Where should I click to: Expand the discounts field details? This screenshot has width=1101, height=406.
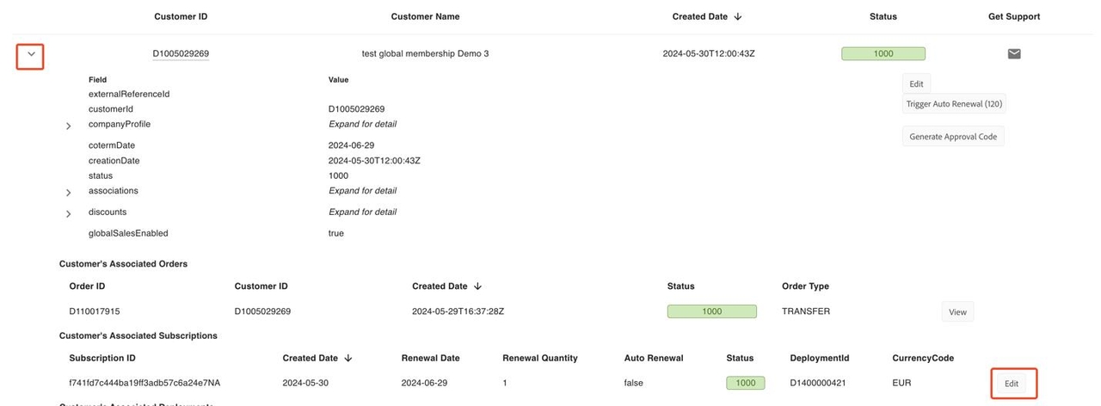(x=69, y=213)
